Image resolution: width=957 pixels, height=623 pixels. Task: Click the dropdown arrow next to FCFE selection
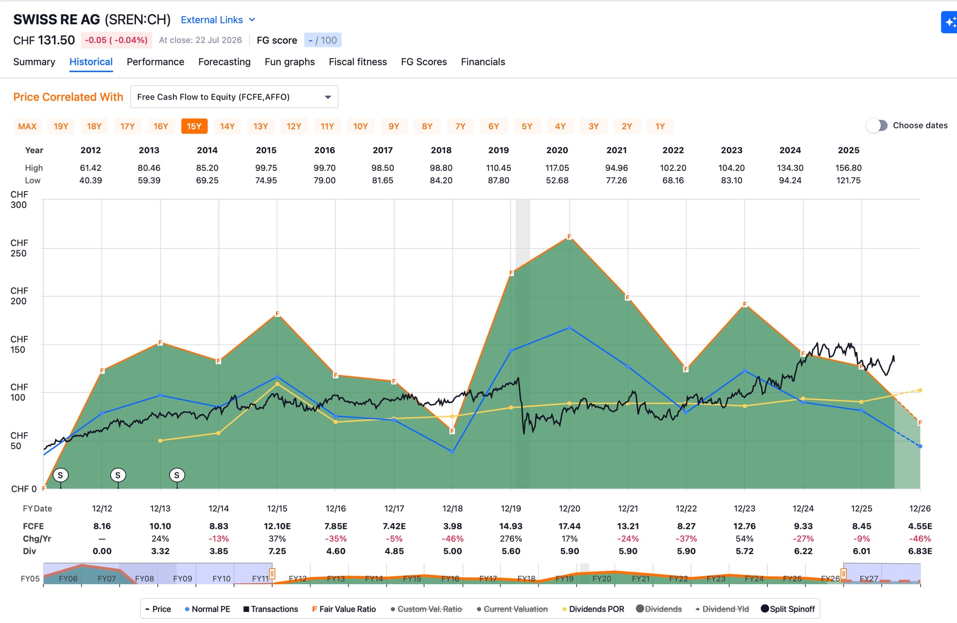[328, 97]
